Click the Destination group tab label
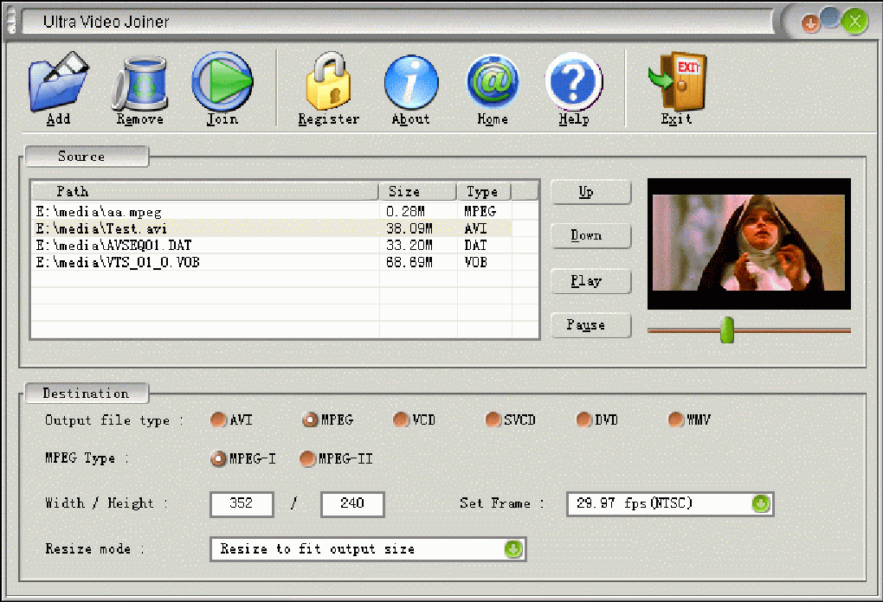883x602 pixels. [x=87, y=394]
